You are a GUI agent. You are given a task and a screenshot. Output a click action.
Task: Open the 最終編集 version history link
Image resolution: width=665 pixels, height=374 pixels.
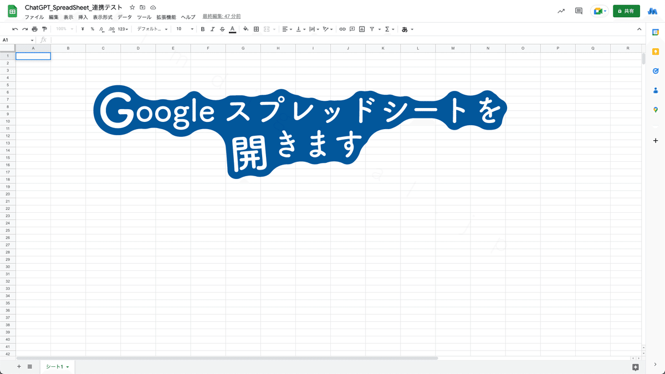[x=222, y=17]
